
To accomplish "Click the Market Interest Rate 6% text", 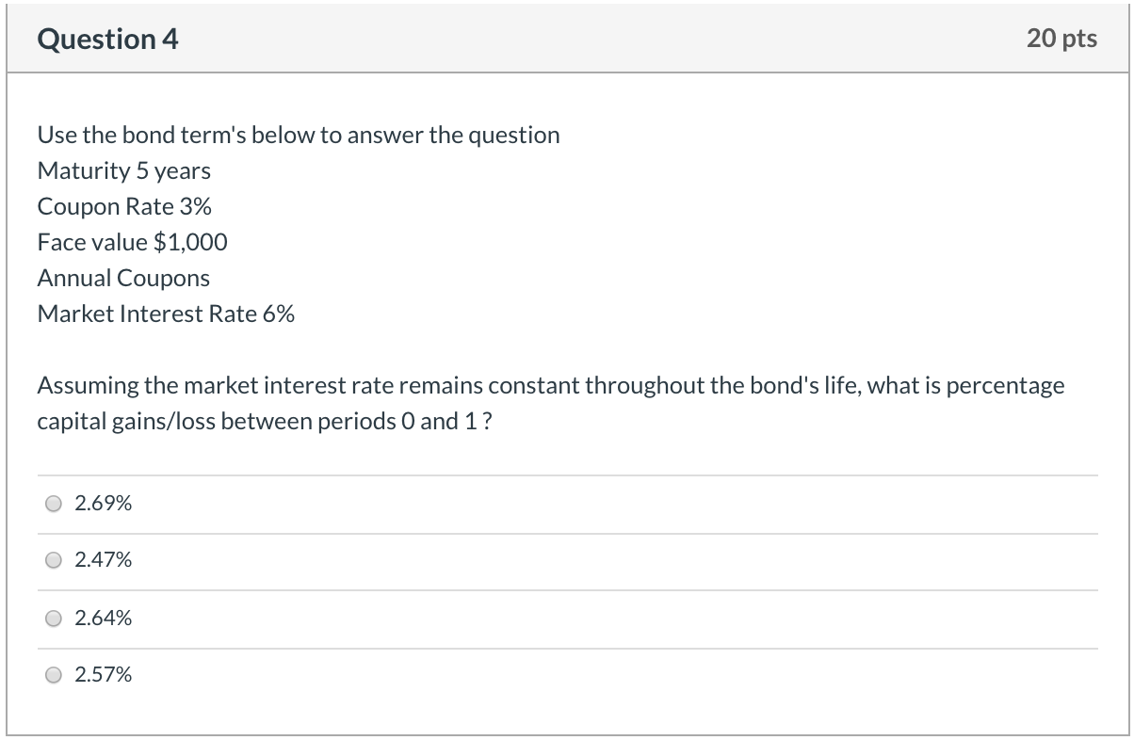I will coord(167,314).
